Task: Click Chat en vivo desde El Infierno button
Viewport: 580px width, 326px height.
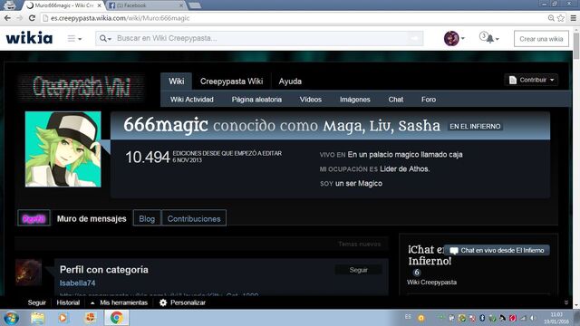Action: pos(498,250)
